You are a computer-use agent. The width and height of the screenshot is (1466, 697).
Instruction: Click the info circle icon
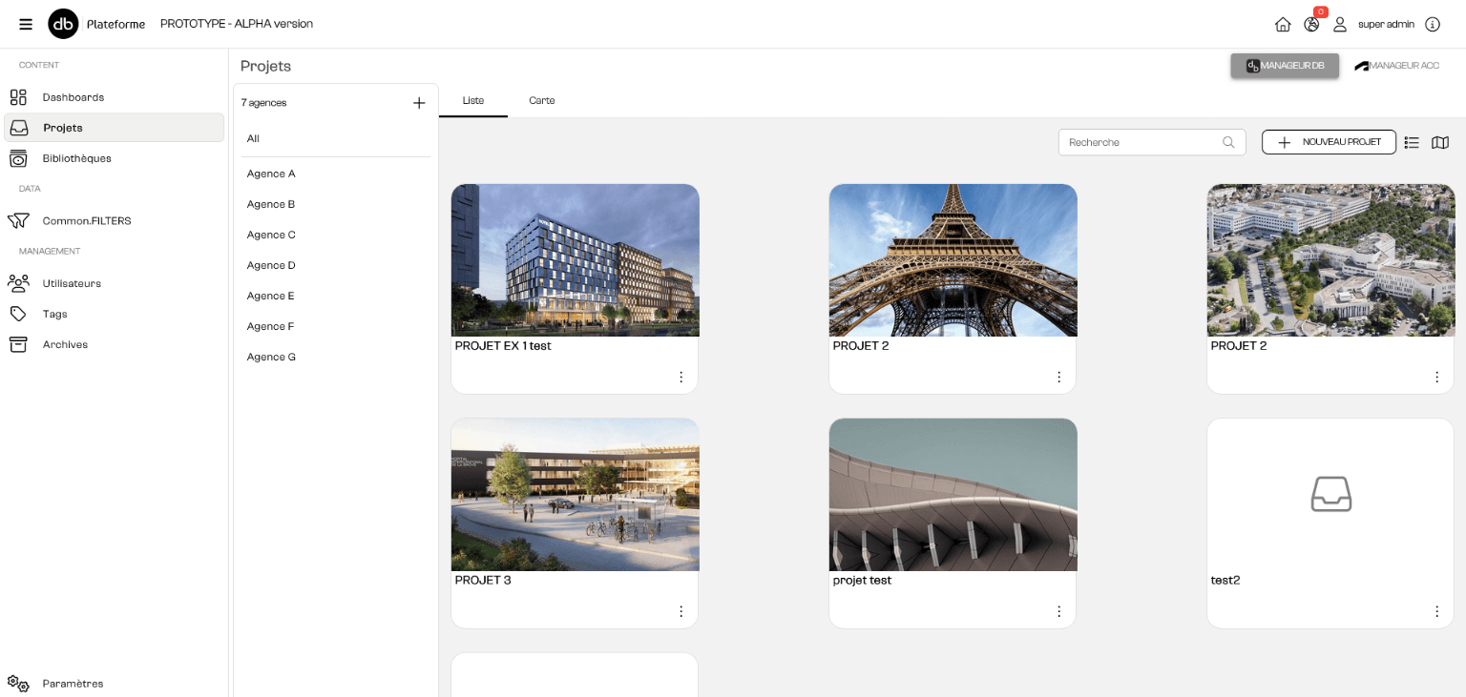click(1433, 25)
